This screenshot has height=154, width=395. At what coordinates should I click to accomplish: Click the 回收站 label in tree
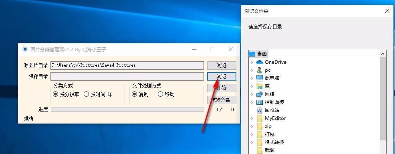click(272, 110)
